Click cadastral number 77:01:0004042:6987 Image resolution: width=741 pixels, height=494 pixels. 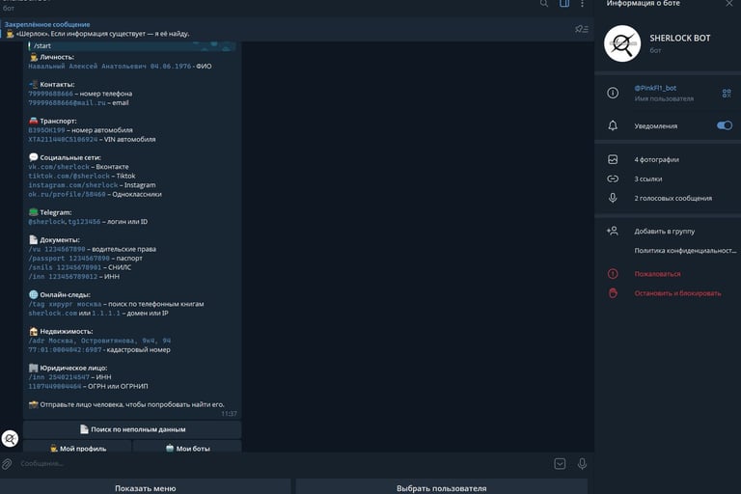pos(65,350)
